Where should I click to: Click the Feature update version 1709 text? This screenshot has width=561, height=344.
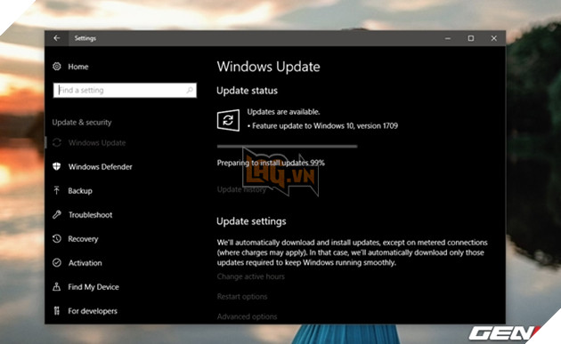[x=325, y=125]
